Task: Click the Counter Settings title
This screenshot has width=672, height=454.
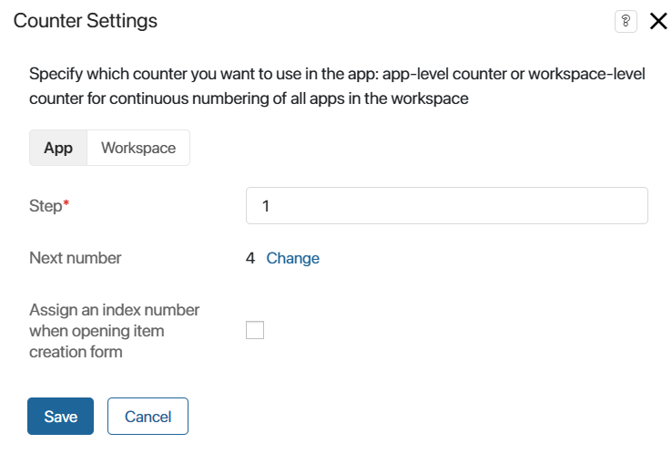Action: [x=86, y=21]
